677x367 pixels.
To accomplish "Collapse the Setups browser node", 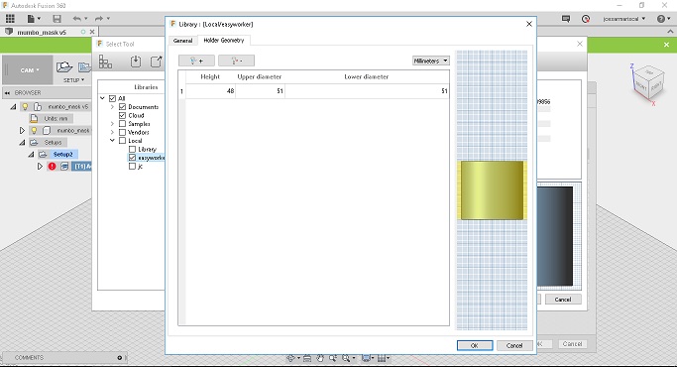I will [x=22, y=142].
